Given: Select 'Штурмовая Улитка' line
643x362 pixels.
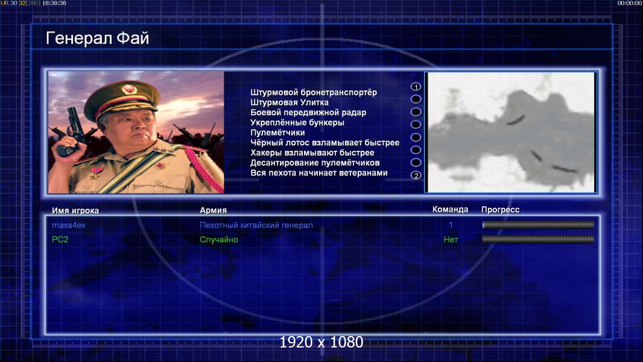Looking at the screenshot, I should pos(290,102).
